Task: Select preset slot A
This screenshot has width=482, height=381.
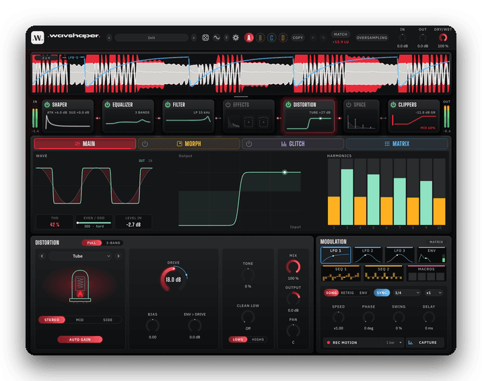Action: (x=249, y=38)
